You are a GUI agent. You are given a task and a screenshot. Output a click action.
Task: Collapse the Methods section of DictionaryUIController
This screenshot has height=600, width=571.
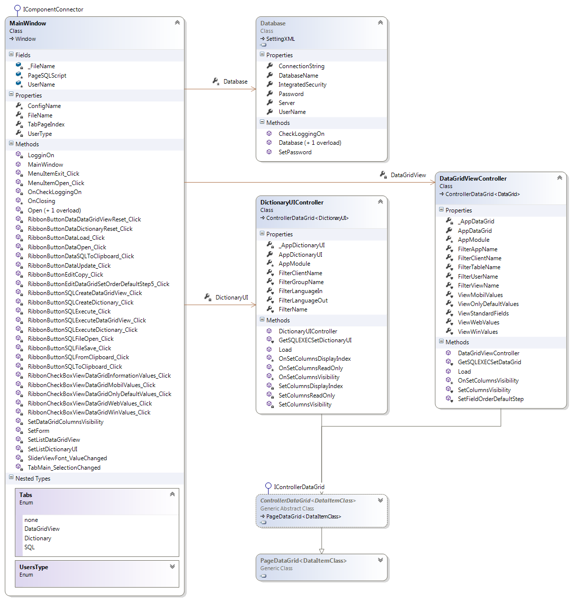click(x=262, y=319)
